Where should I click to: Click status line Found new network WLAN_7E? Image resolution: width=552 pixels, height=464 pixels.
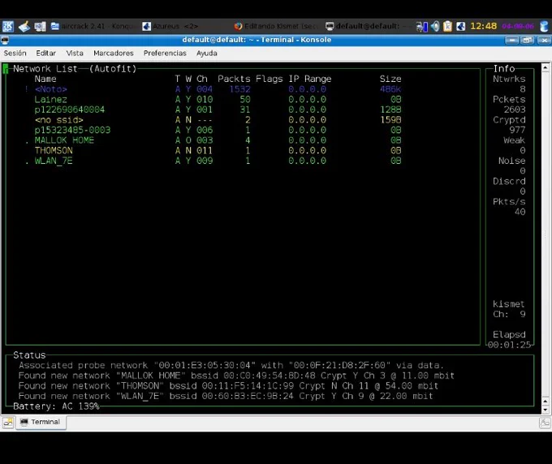(226, 396)
